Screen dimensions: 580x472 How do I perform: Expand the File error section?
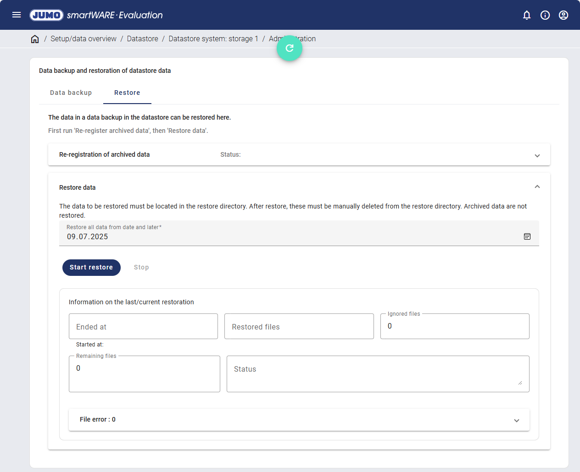click(516, 420)
